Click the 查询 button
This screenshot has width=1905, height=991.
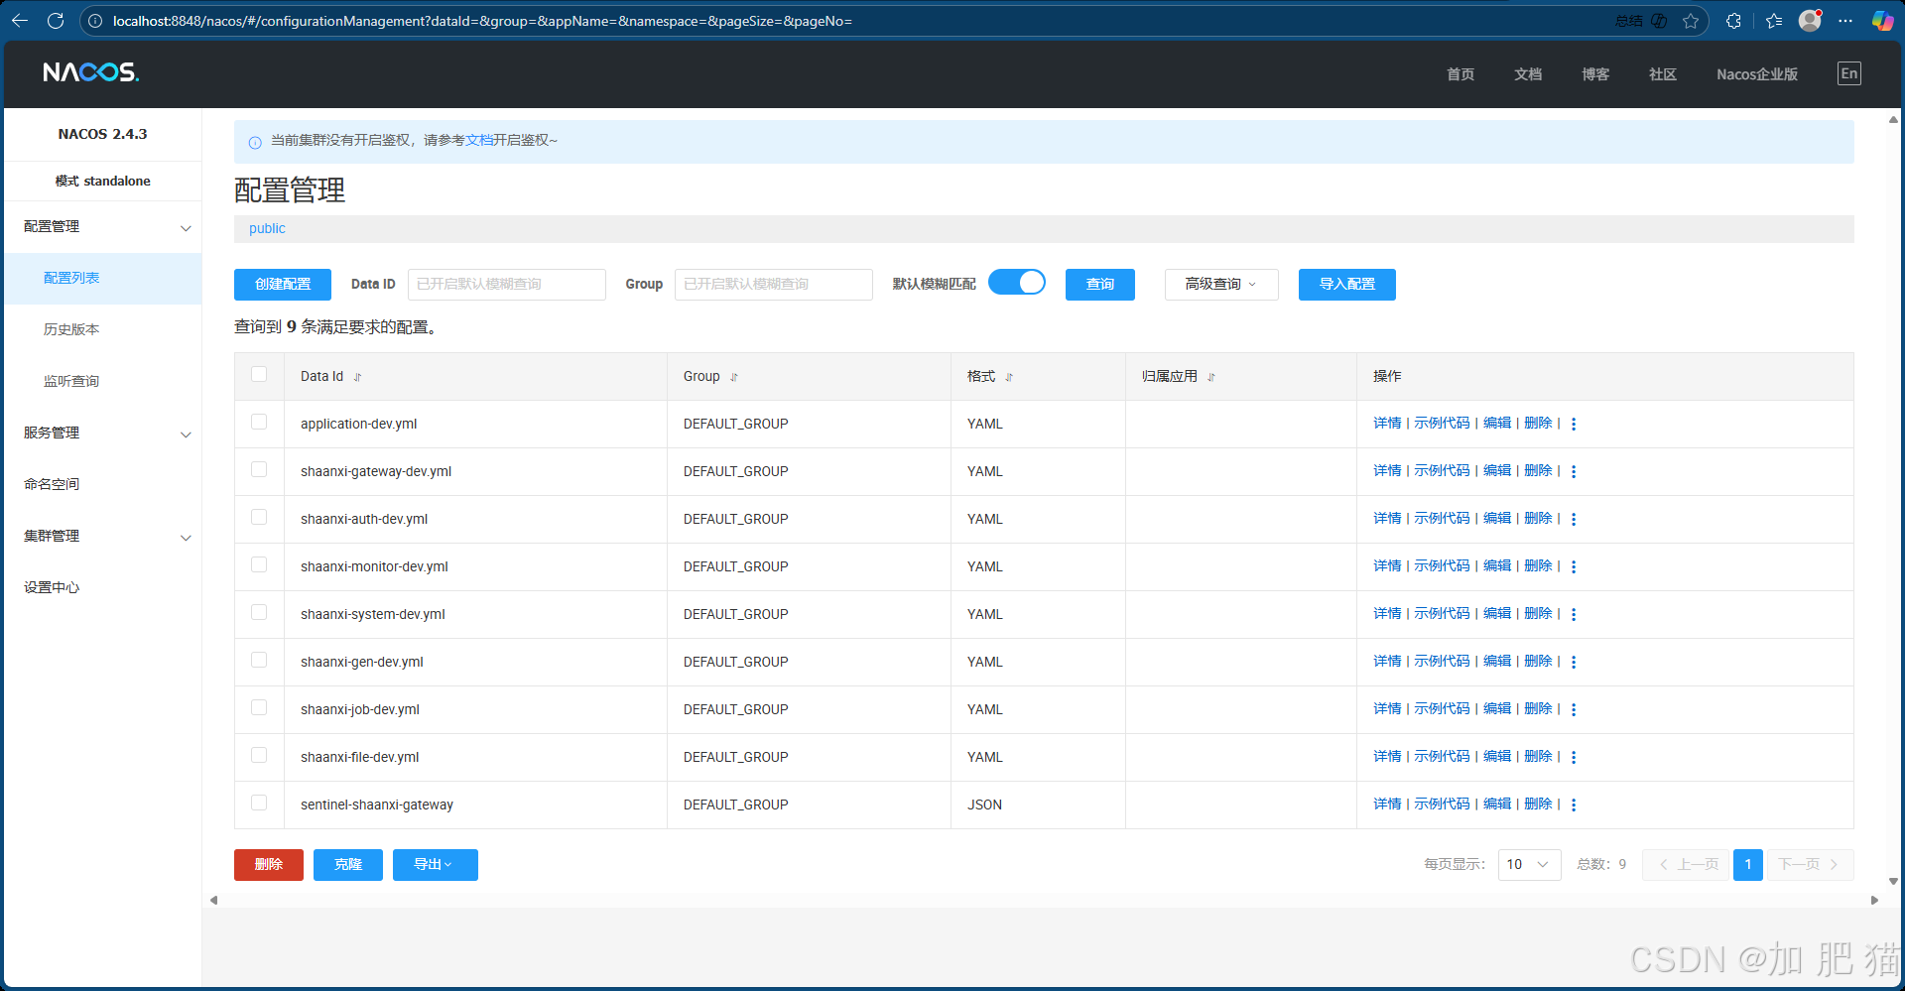1100,284
